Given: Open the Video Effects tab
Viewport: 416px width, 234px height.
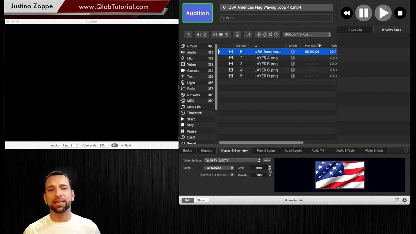Looking at the screenshot, I should (x=374, y=150).
